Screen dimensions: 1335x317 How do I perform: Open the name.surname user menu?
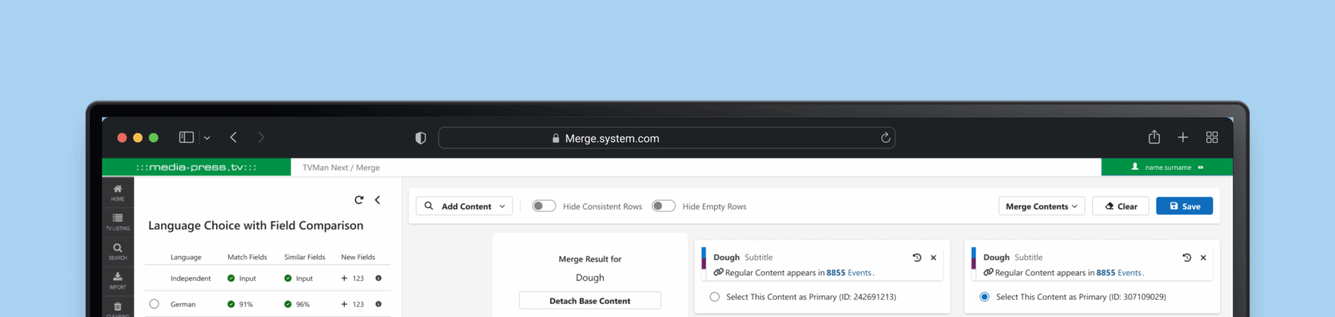(x=1167, y=167)
